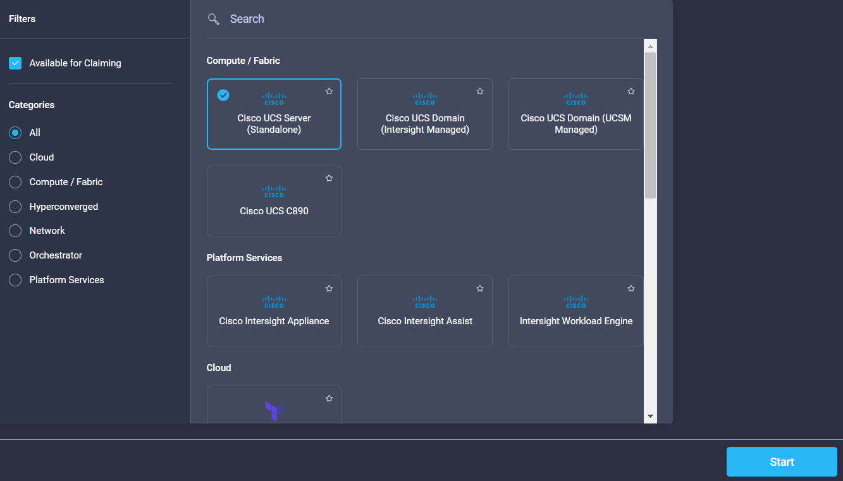The image size is (843, 481).
Task: Click the scrollbar up arrow
Action: pos(650,46)
